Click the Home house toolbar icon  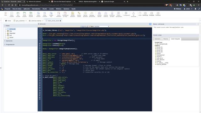(x=6, y=14)
